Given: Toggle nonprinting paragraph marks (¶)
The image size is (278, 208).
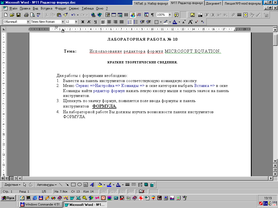Looking at the screenshot, I should pos(153,15).
